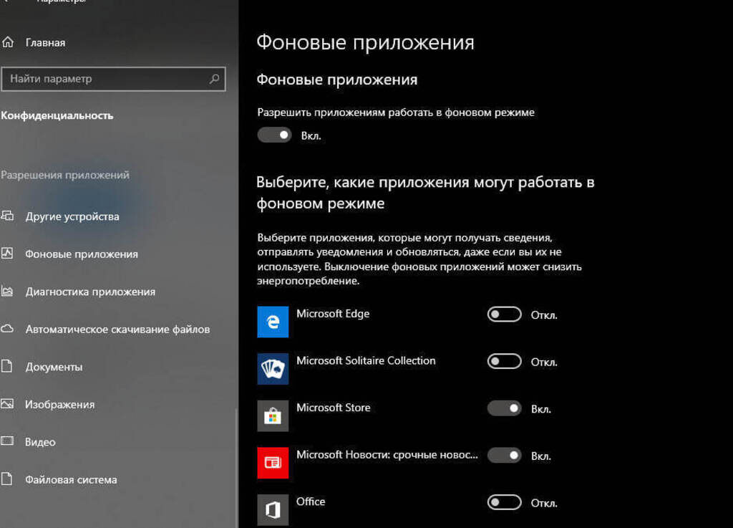Image resolution: width=733 pixels, height=528 pixels.
Task: Click the Фоновые приложения sidebar icon
Action: (x=7, y=254)
